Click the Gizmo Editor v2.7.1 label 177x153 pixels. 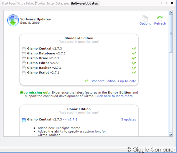click(x=43, y=63)
